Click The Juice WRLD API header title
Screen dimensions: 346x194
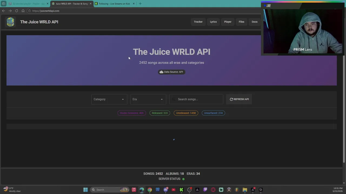(x=39, y=22)
